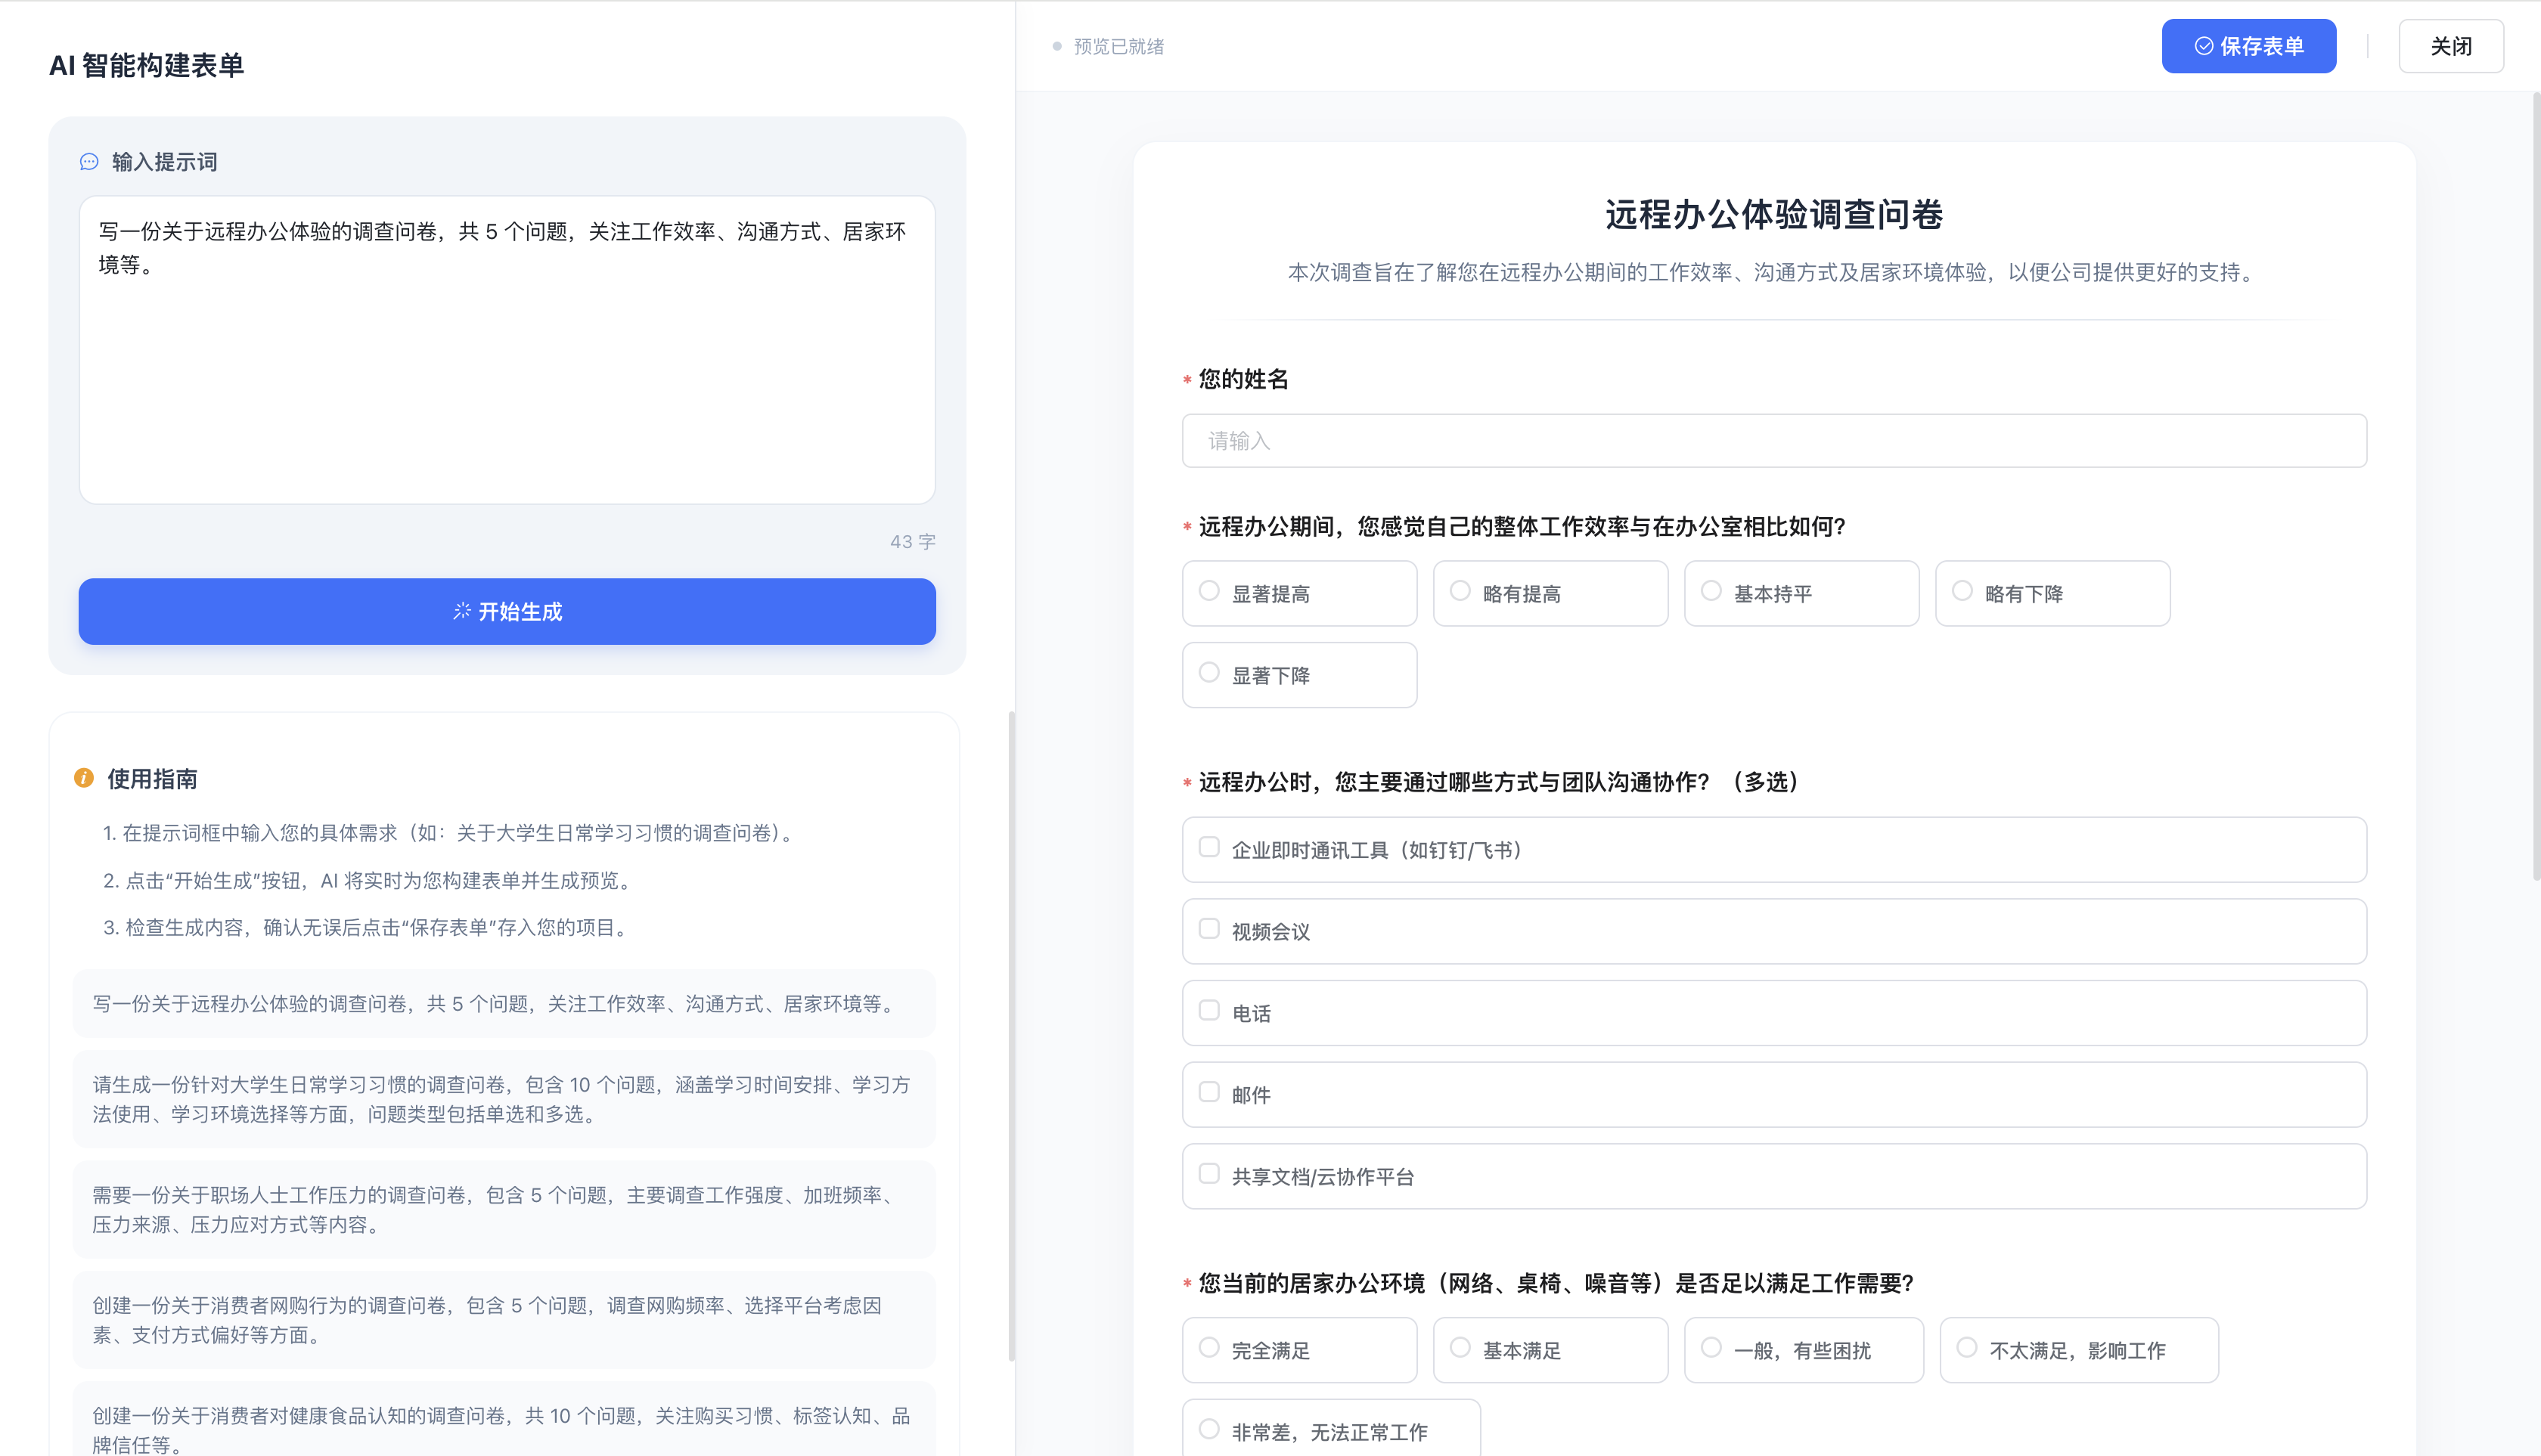Click the form description starting 本次调查旨在
2541x1456 pixels.
pyautogui.click(x=1773, y=272)
